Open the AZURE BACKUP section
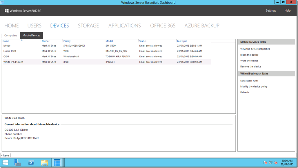Image resolution: width=298 pixels, height=168 pixels. (x=202, y=25)
